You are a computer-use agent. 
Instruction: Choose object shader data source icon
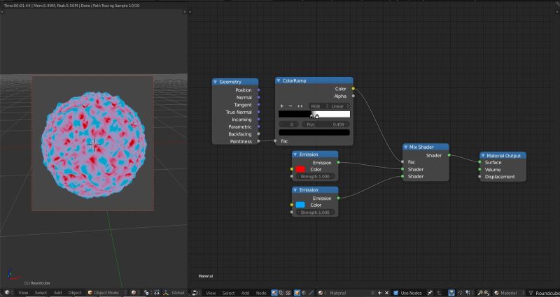(297, 292)
